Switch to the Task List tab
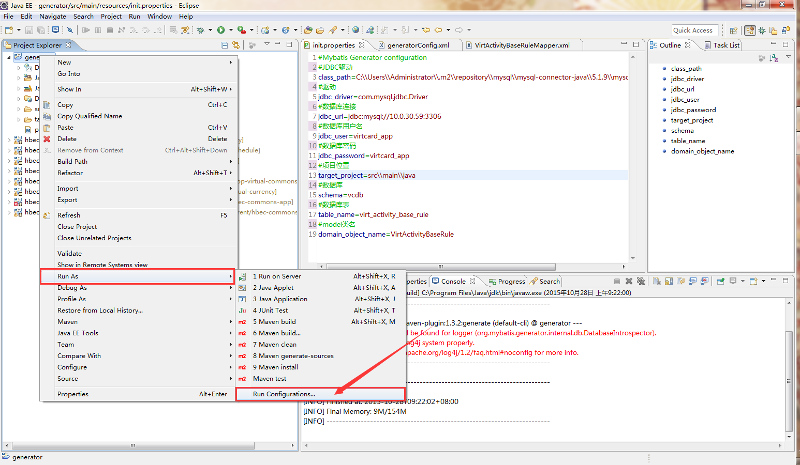The height and width of the screenshot is (465, 800). tap(722, 45)
